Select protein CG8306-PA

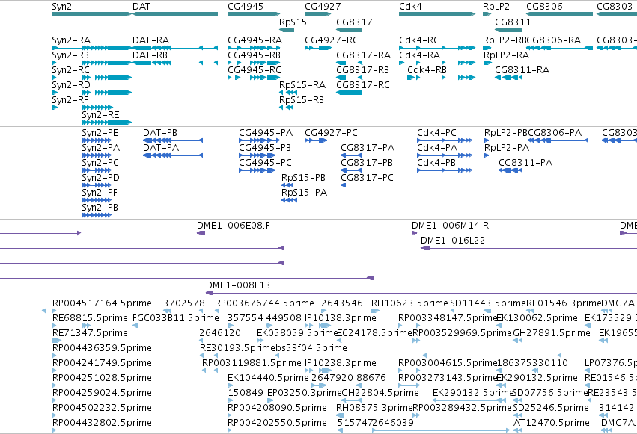tap(558, 140)
